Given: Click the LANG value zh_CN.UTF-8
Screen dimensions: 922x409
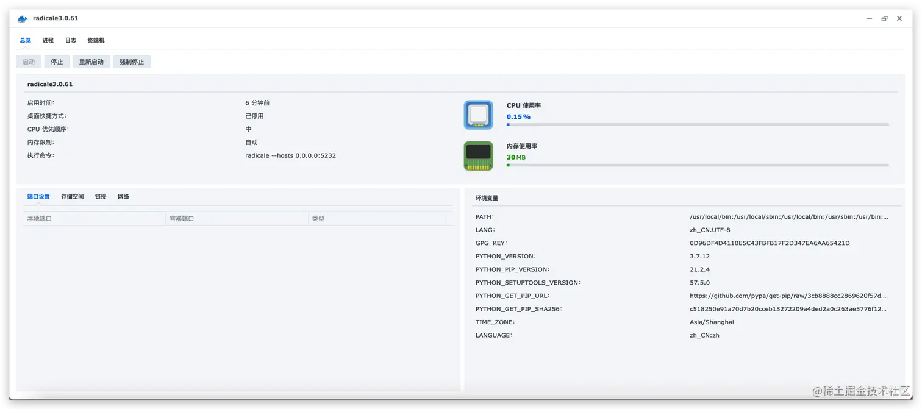Looking at the screenshot, I should click(x=710, y=230).
